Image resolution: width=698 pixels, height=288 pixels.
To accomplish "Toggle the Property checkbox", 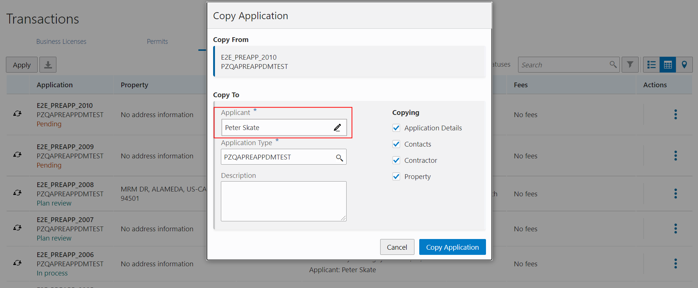I will [x=396, y=177].
